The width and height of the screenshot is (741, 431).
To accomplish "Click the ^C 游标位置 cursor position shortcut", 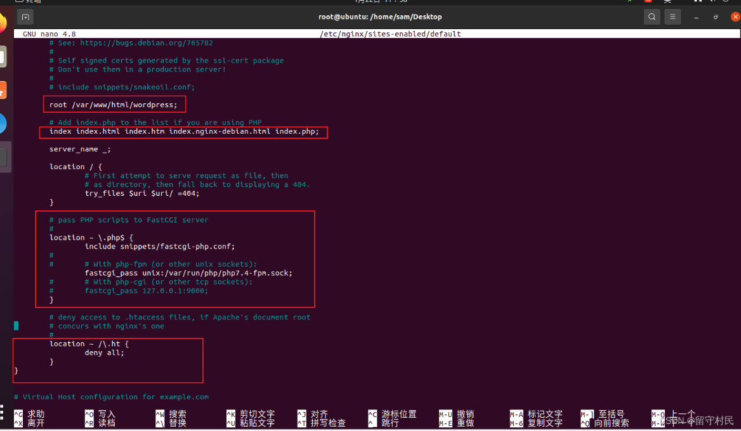I will tap(392, 414).
